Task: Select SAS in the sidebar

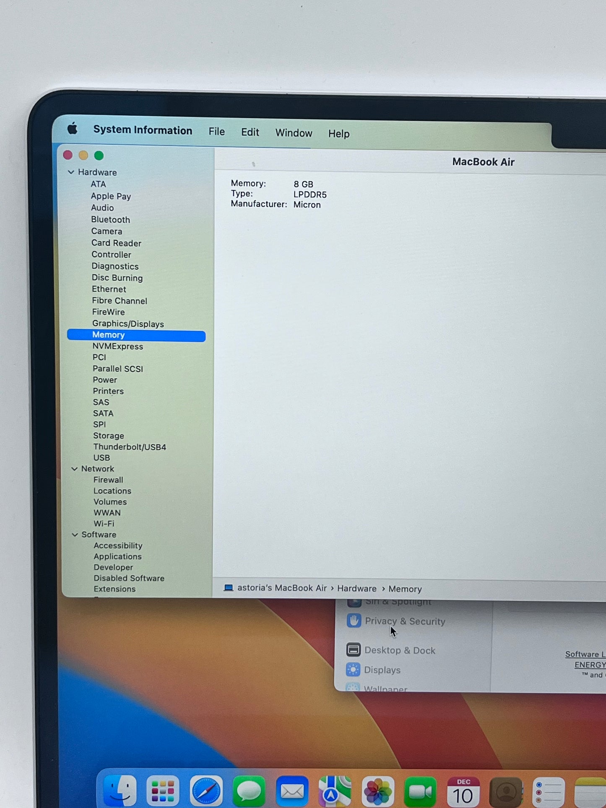Action: [101, 402]
